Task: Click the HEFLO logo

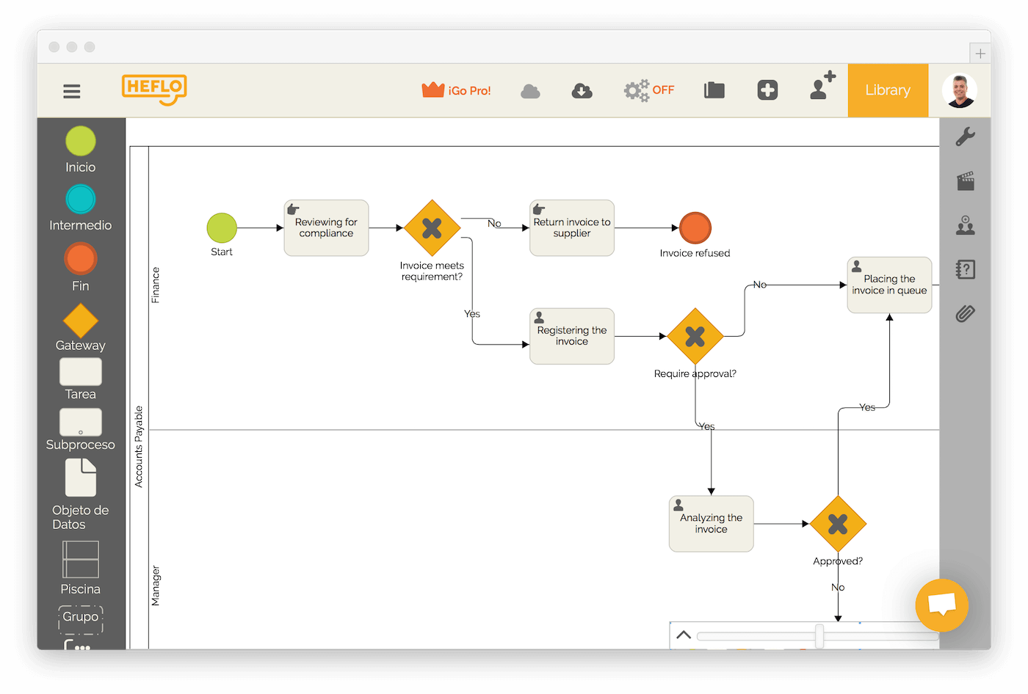Action: click(154, 90)
